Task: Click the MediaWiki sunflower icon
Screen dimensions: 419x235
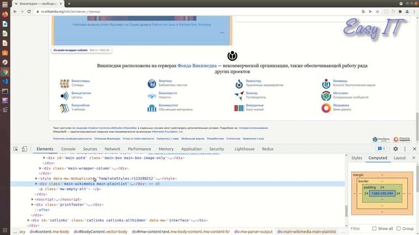Action: click(x=326, y=108)
